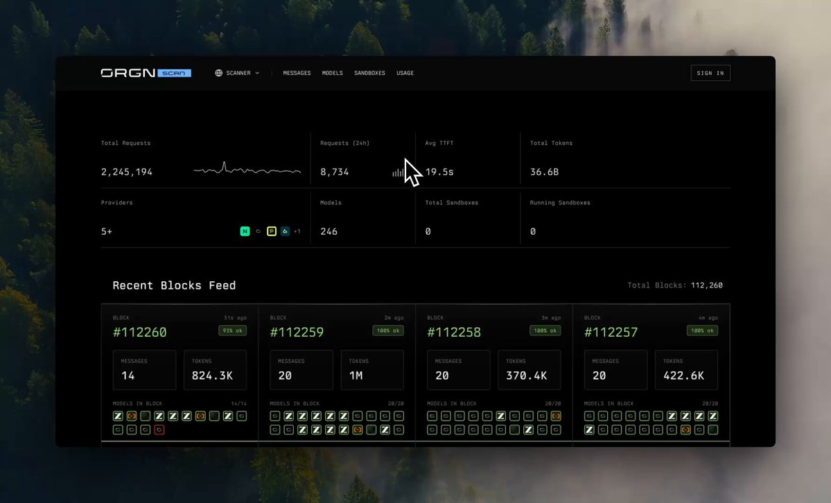Click the red-bordered model icon in block #112260
Screen dimensions: 831x503
point(159,430)
